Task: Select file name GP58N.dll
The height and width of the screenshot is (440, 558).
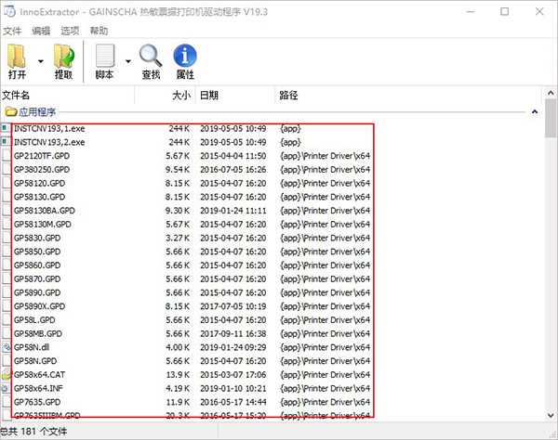Action: (x=32, y=347)
